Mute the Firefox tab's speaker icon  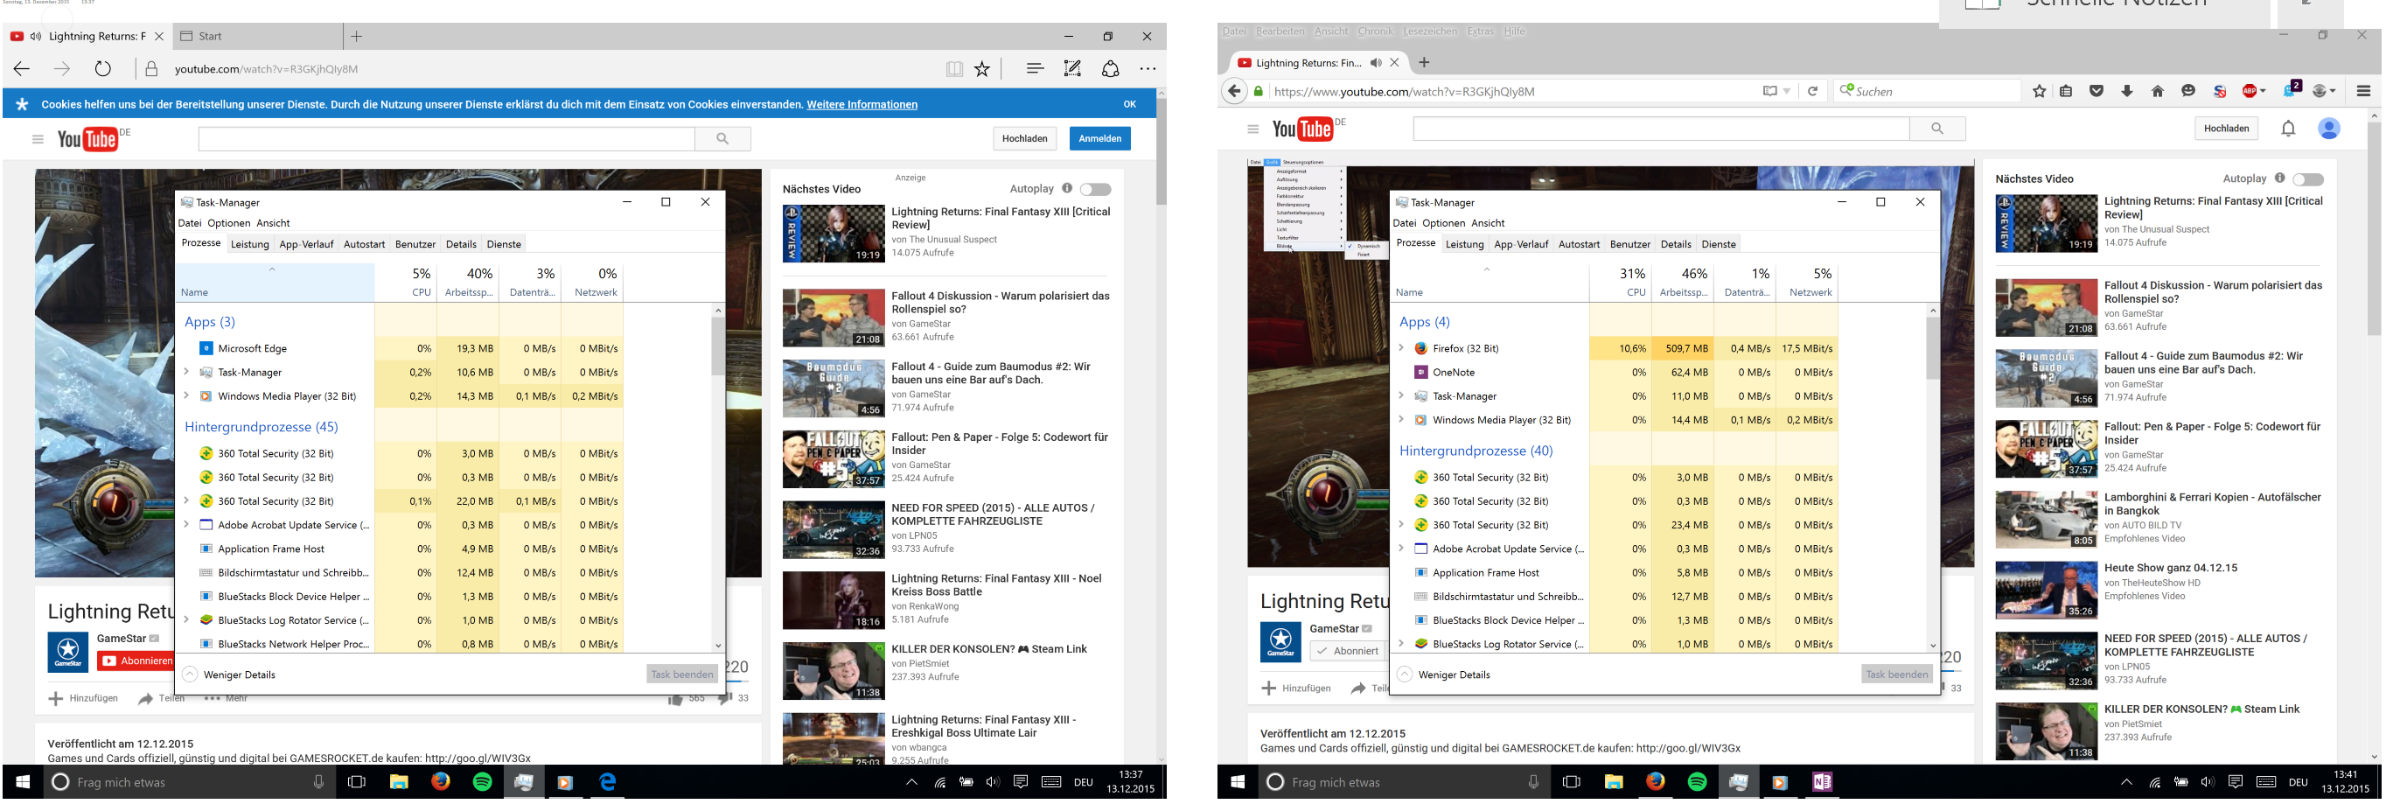click(1376, 63)
